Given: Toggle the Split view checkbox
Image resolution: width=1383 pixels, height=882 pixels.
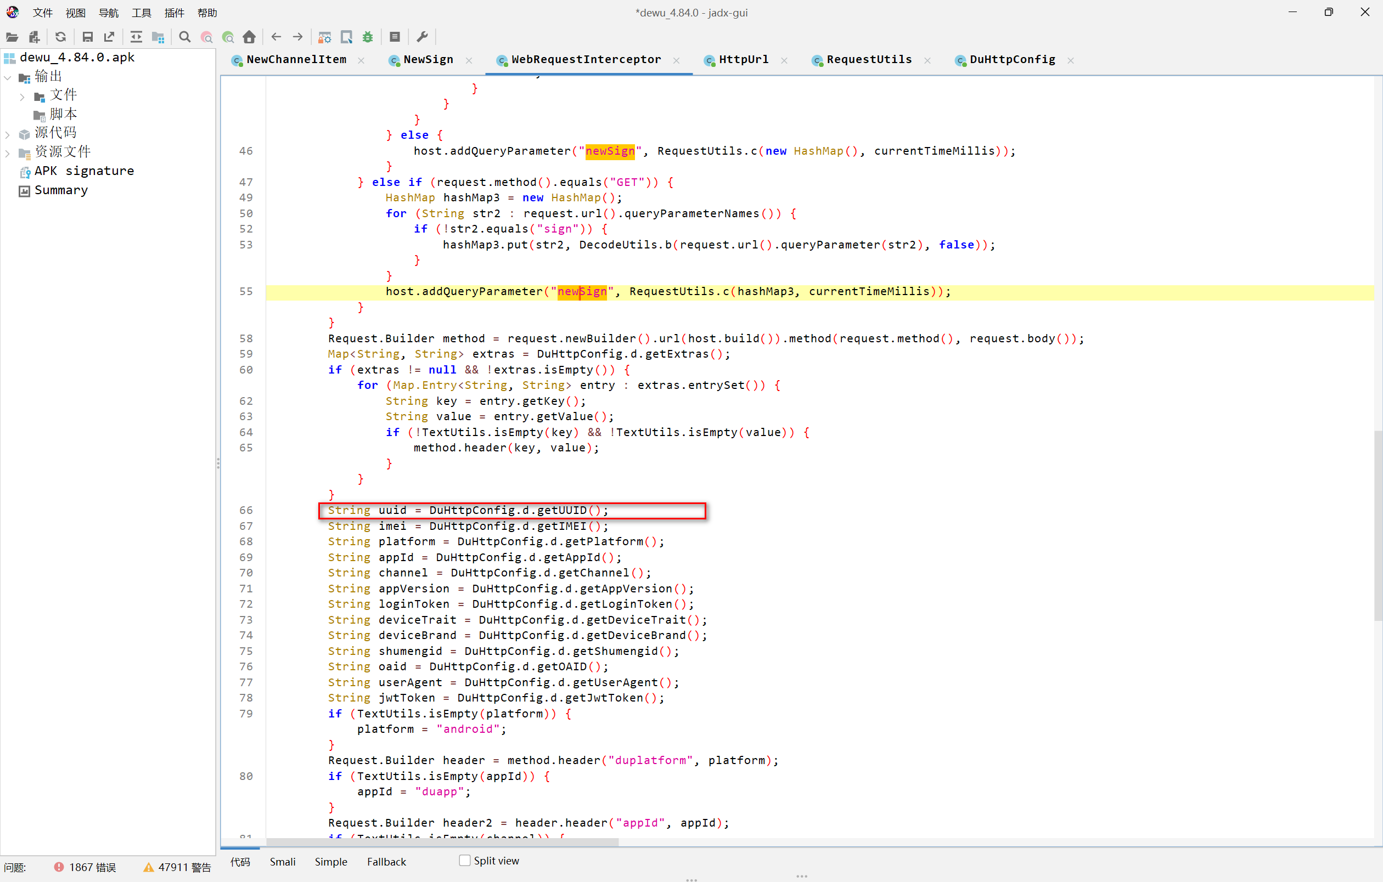Looking at the screenshot, I should (x=465, y=860).
